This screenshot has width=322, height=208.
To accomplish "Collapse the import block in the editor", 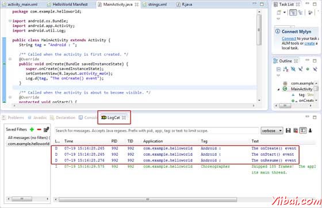I will pos(10,21).
